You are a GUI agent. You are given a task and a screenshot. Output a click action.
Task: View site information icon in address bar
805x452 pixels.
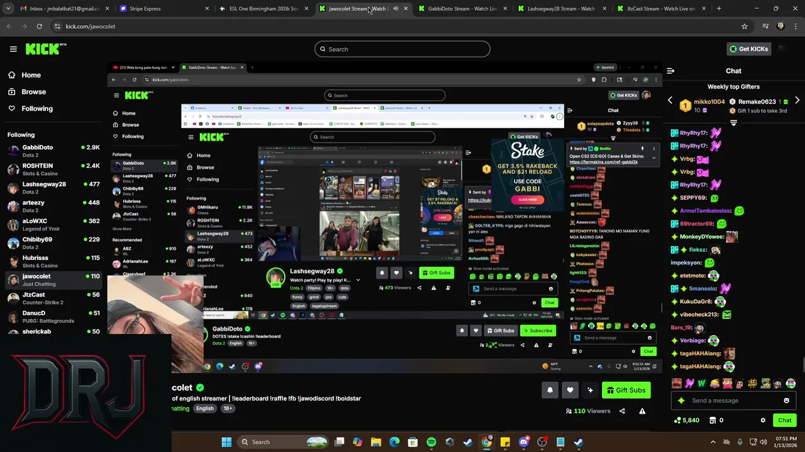point(57,26)
